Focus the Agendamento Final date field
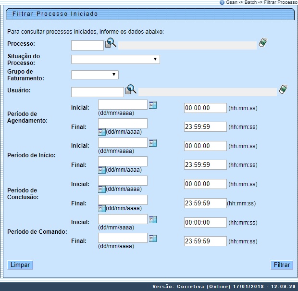 tap(123, 124)
